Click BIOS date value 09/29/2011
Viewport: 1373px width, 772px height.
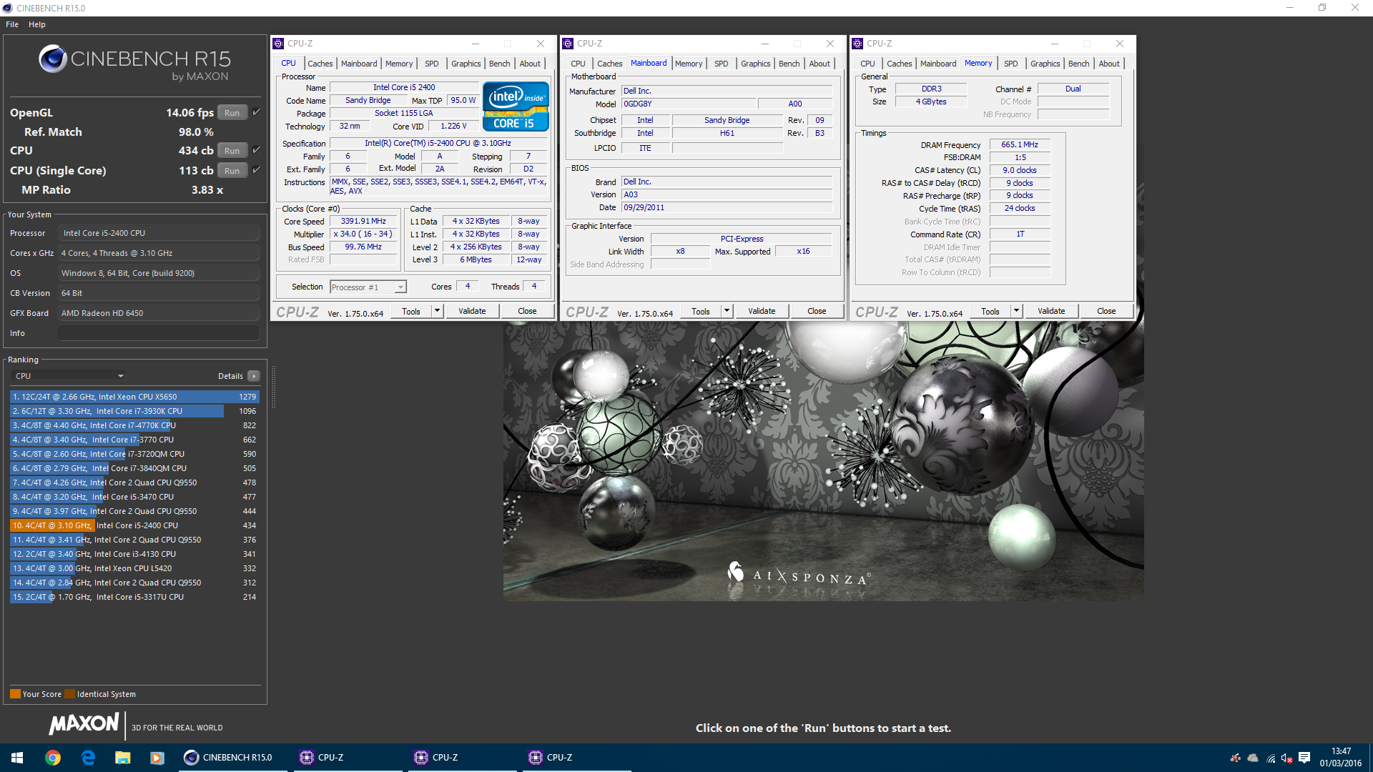tap(727, 207)
